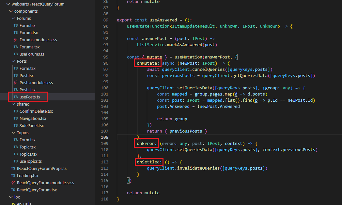The height and width of the screenshot is (205, 342).
Task: Collapse the components folder chevron
Action: pos(11,11)
